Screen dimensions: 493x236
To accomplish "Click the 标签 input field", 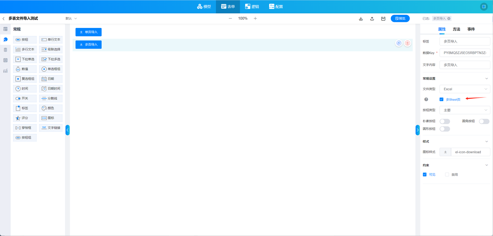I will click(x=465, y=42).
